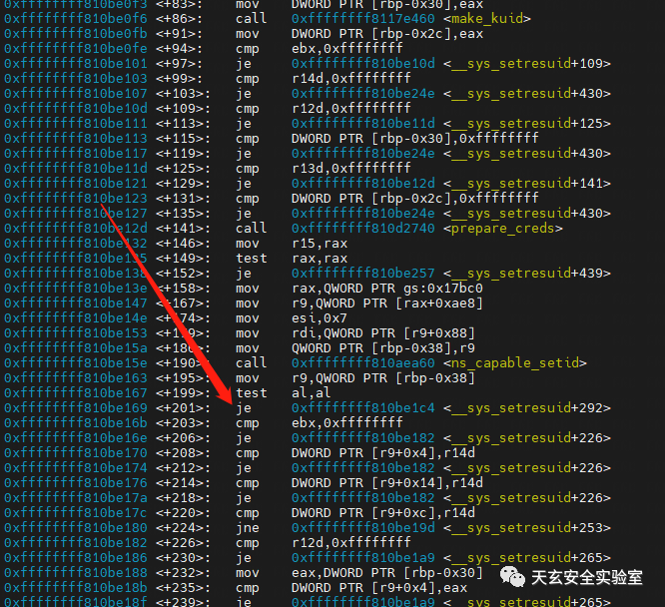Click the mov esi,0x7 instruction
Image resolution: width=665 pixels, height=607 pixels.
tap(292, 318)
